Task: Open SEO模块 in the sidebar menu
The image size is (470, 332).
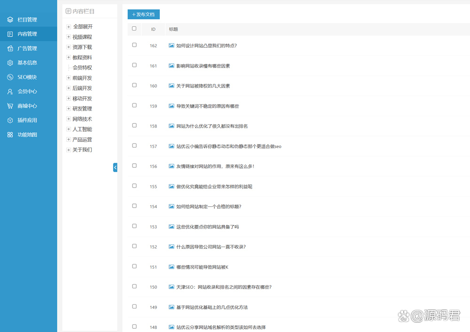Action: click(x=29, y=77)
